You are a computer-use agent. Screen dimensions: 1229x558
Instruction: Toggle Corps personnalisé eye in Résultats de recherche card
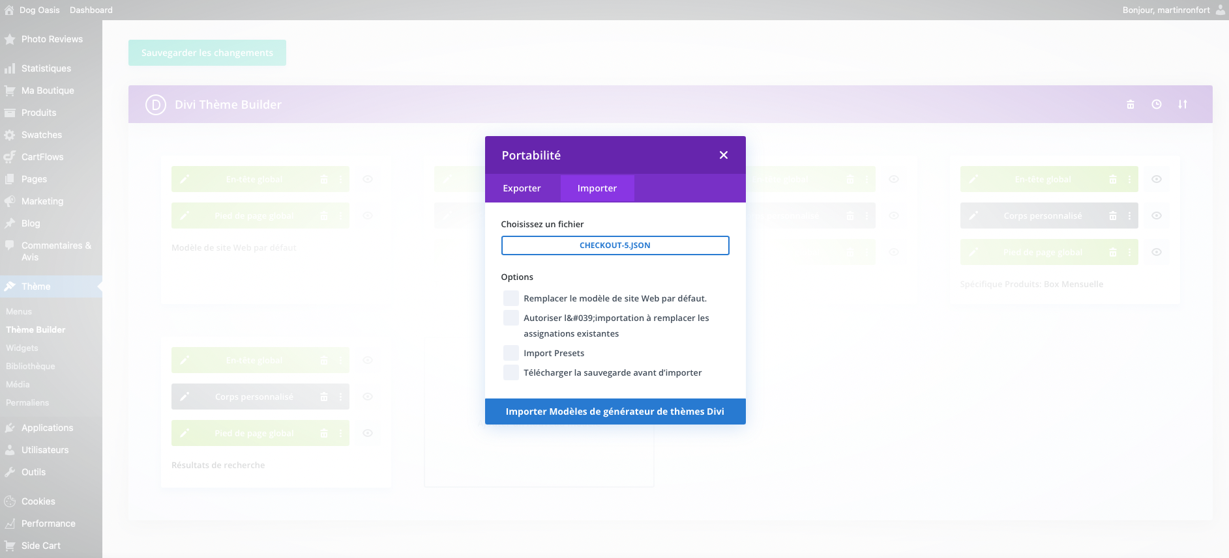click(x=368, y=397)
